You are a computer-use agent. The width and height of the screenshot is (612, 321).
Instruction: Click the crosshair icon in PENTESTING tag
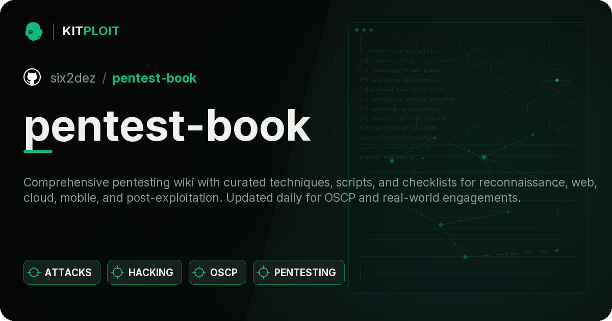tap(264, 273)
